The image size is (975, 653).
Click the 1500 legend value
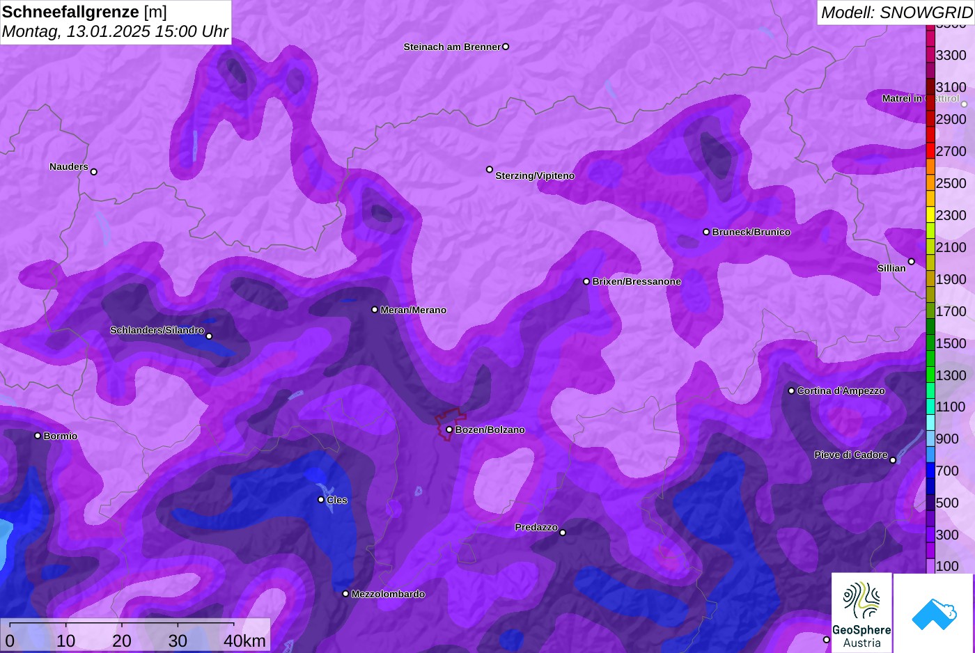point(951,343)
